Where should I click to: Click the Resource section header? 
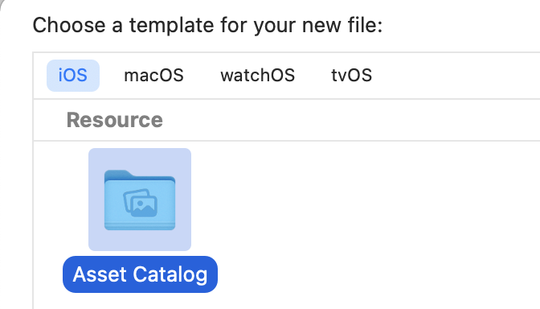[115, 120]
